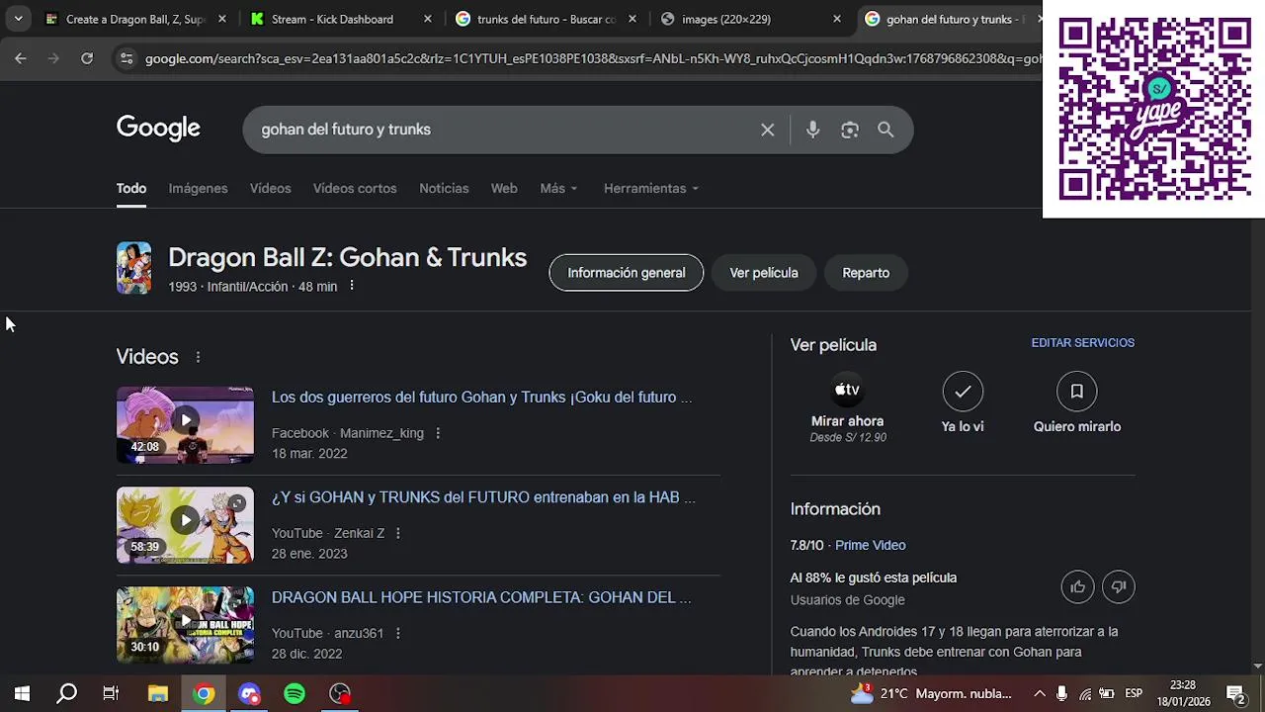Open Google Lens image search icon
The image size is (1265, 712).
850,130
